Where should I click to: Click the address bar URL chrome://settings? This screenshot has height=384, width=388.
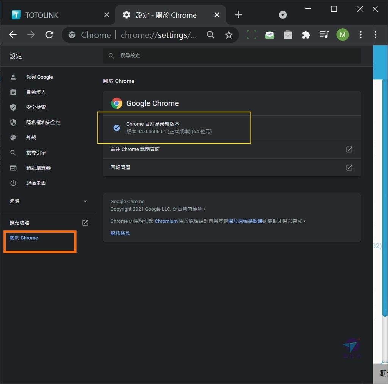coord(159,35)
